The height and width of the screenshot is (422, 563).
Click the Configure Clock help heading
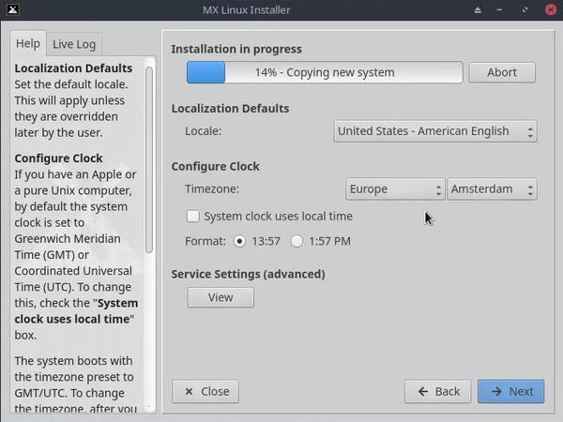(x=58, y=158)
